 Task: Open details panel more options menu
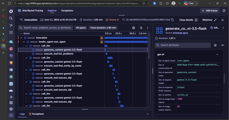click(x=223, y=28)
